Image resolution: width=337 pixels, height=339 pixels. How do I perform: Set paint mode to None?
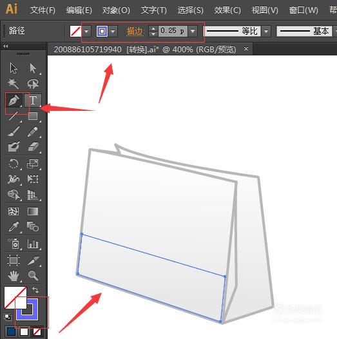coord(37,331)
